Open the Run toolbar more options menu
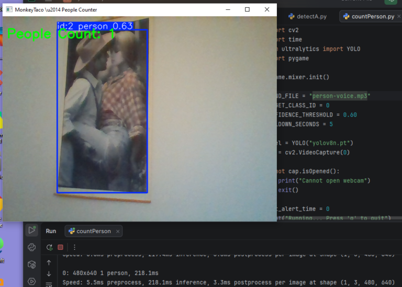402x287 pixels. click(x=74, y=247)
